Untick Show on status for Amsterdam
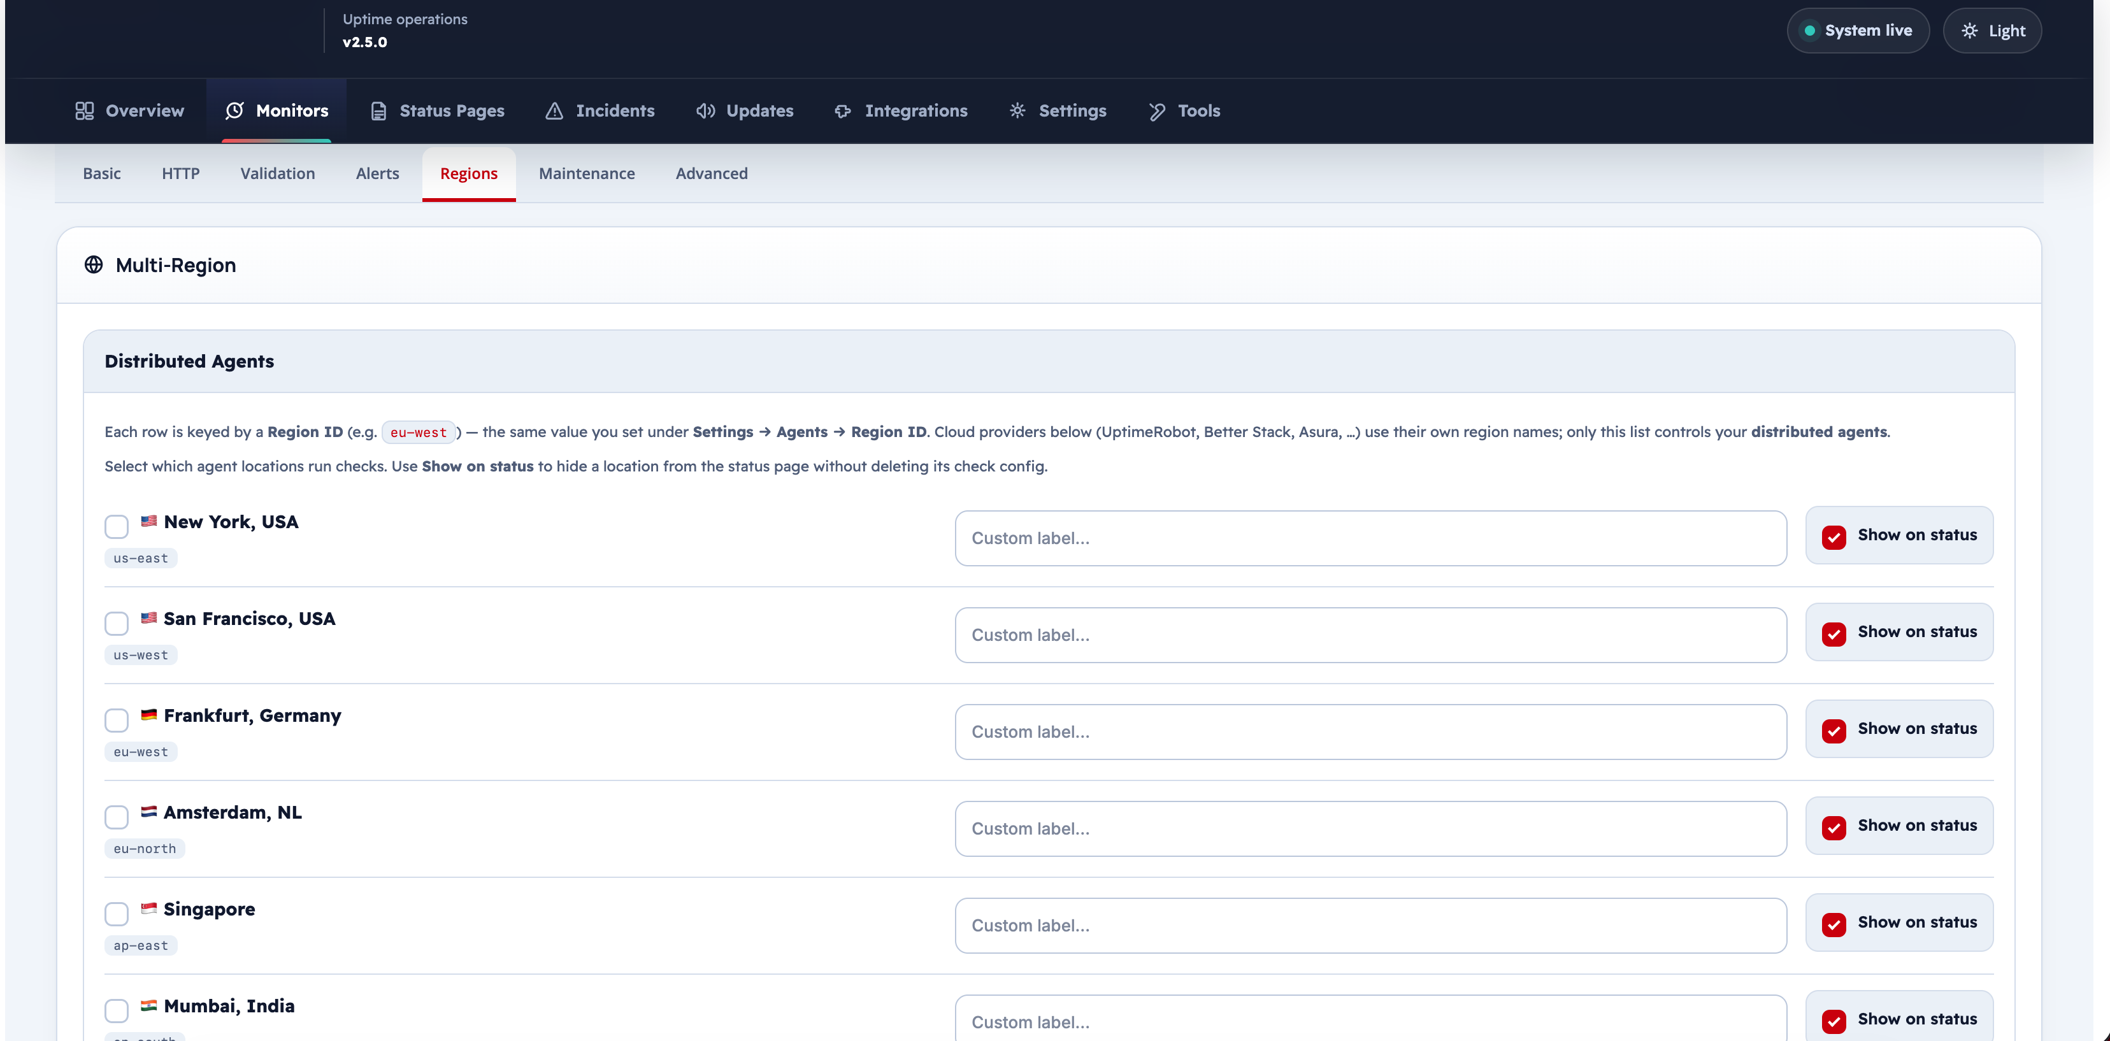Viewport: 2110px width, 1041px height. (1834, 827)
